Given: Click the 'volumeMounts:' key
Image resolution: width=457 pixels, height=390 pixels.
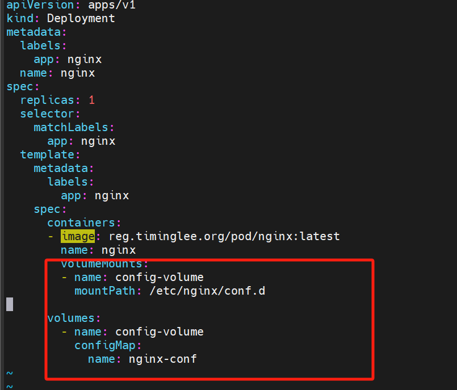Looking at the screenshot, I should [x=104, y=264].
